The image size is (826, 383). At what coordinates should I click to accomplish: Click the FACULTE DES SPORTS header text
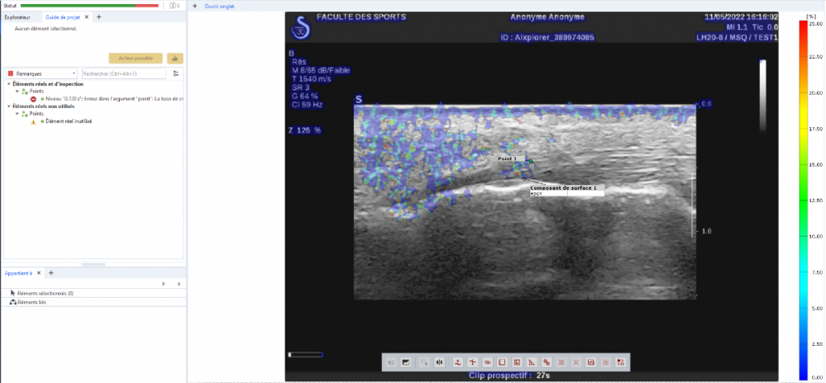361,17
